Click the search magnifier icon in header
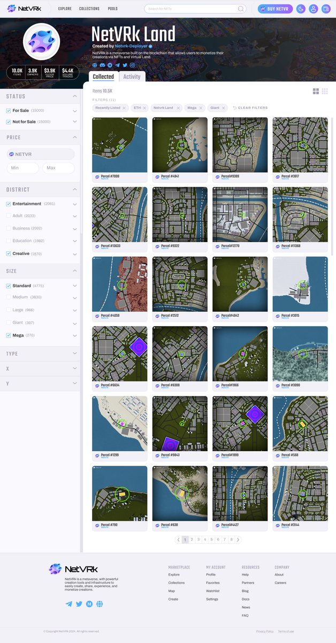 (241, 9)
